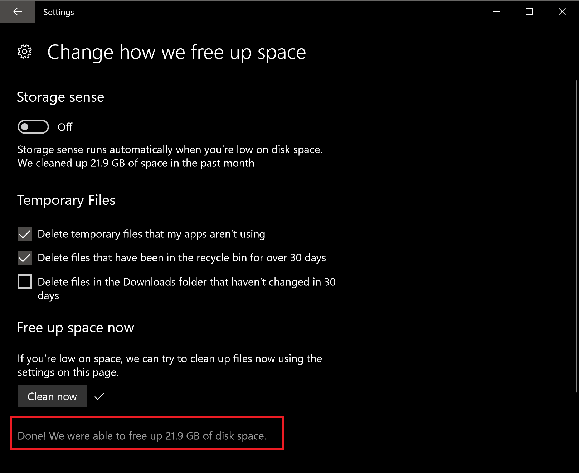Click the 'We cleaned up 21.9 GB' description text

[x=137, y=163]
